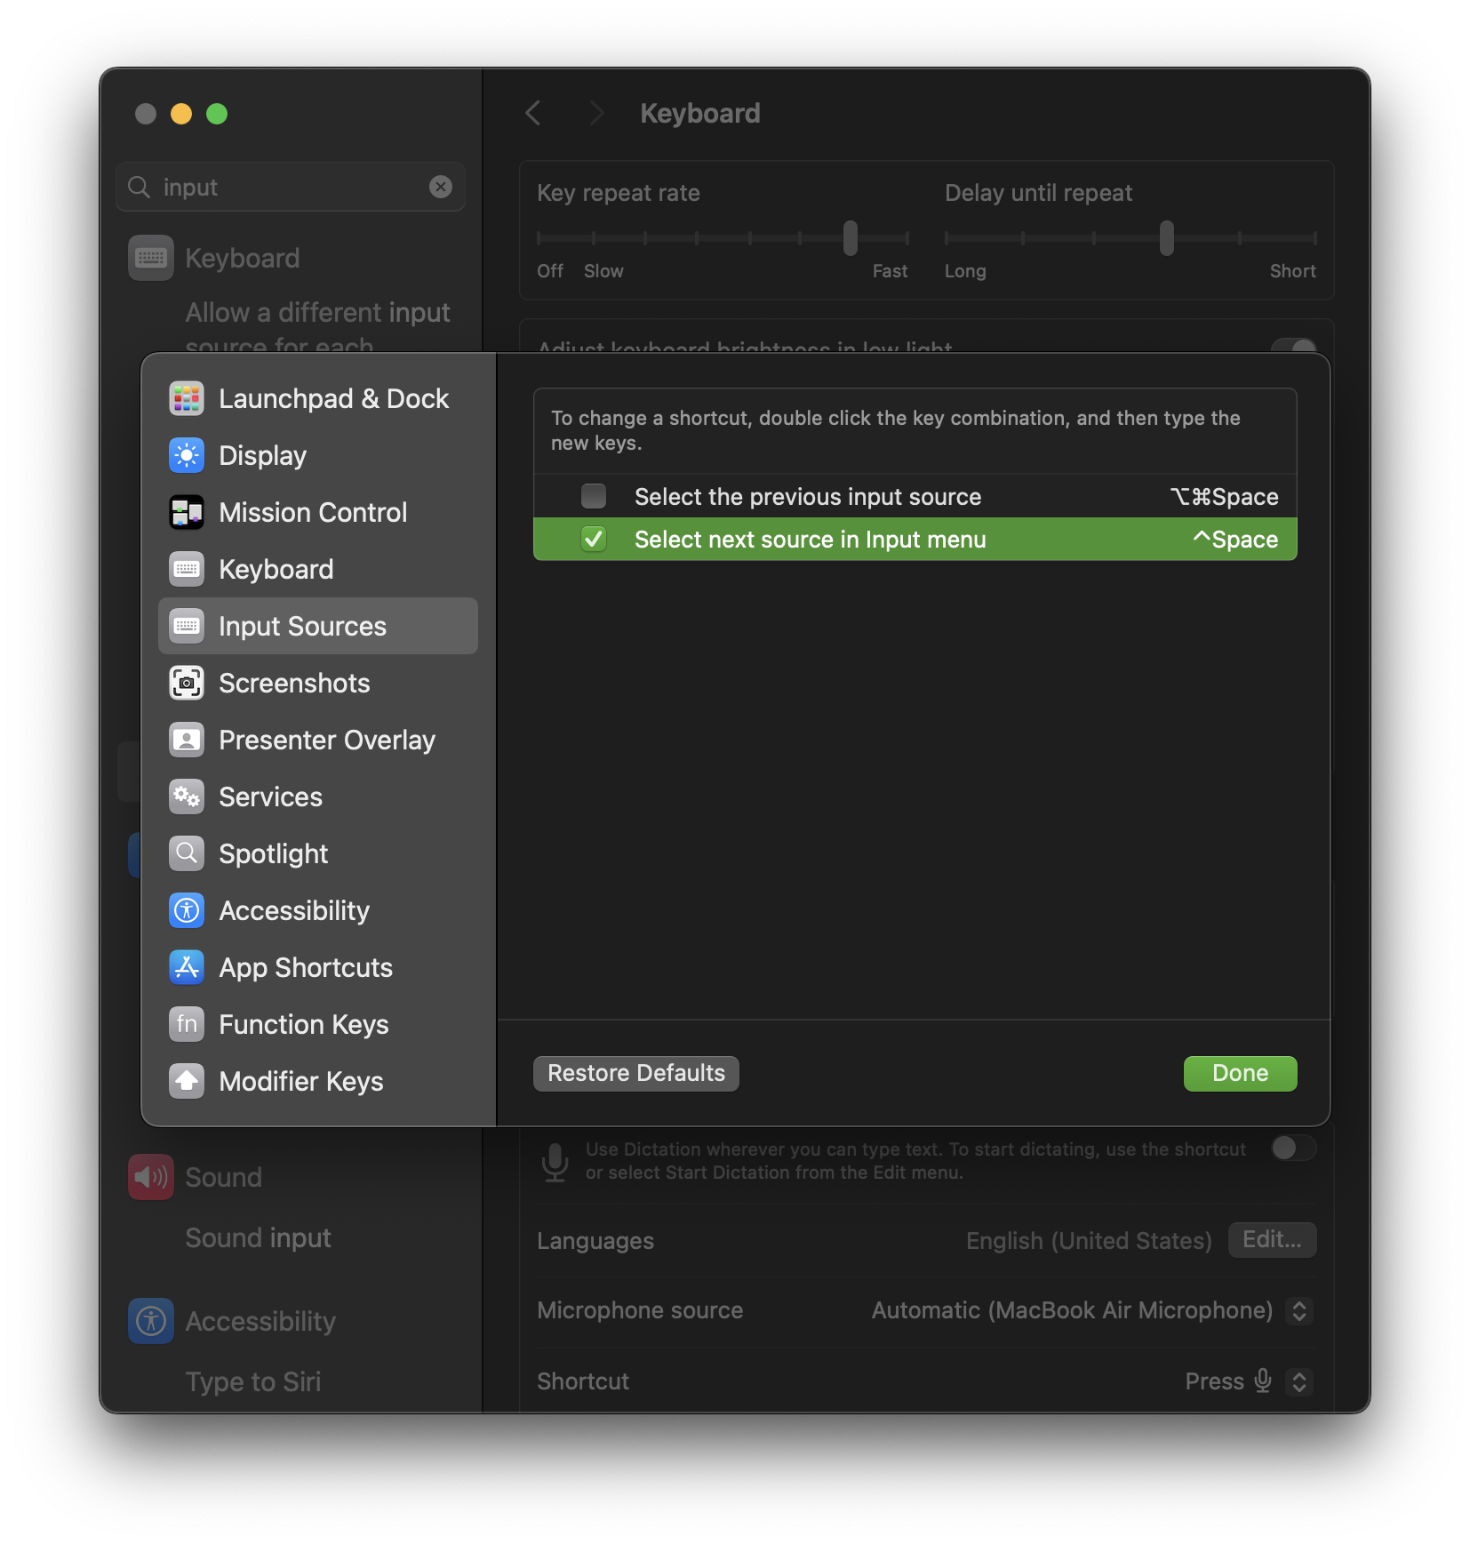Click the green zoom window button
The image size is (1470, 1545).
click(x=217, y=114)
